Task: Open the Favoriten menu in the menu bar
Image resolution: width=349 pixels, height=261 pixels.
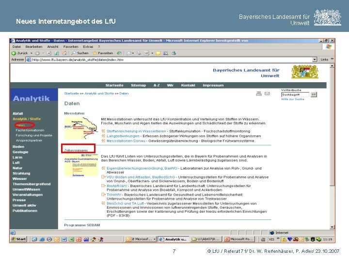Action: pos(71,46)
